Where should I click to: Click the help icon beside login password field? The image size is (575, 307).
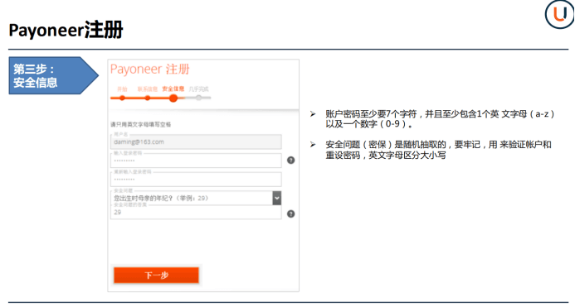290,161
